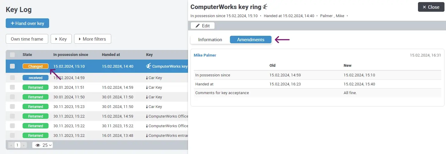This screenshot has height=154, width=446.
Task: Click the Palmer , Mike text in panel header
Action: pos(332,16)
